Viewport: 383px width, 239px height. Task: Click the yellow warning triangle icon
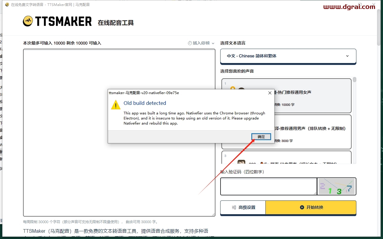pyautogui.click(x=116, y=105)
